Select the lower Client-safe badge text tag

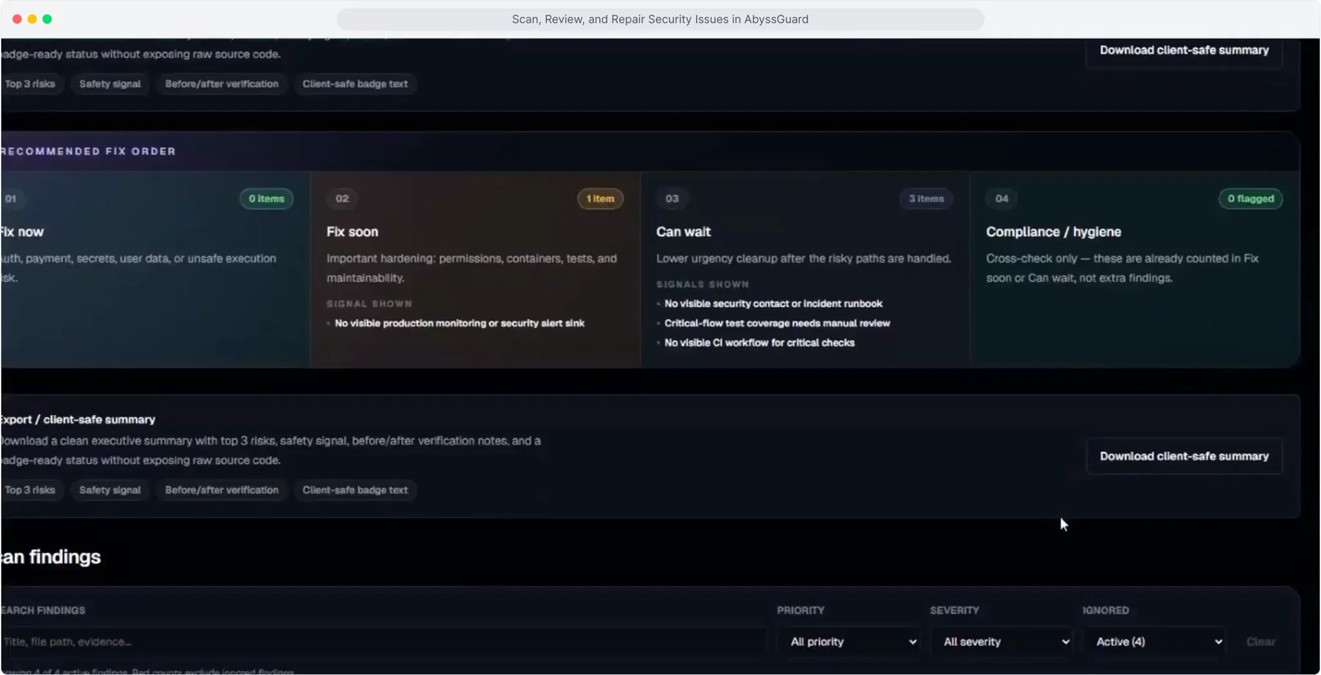click(355, 490)
